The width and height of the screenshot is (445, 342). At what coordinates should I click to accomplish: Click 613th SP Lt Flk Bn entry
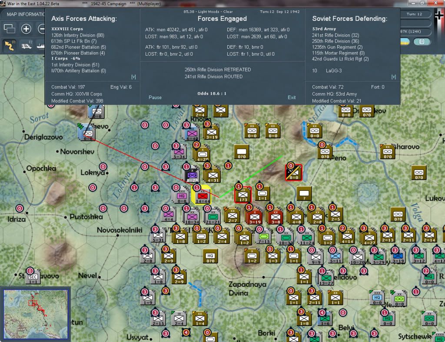tap(74, 41)
